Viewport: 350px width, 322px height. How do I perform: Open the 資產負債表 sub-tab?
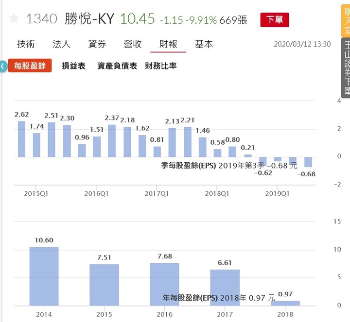[117, 66]
